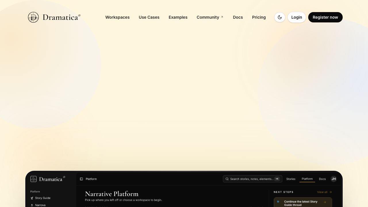368x207 pixels.
Task: Click View all next steps link
Action: tap(324, 192)
